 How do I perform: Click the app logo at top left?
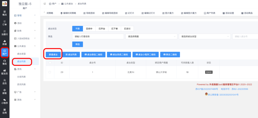(x=5, y=4)
